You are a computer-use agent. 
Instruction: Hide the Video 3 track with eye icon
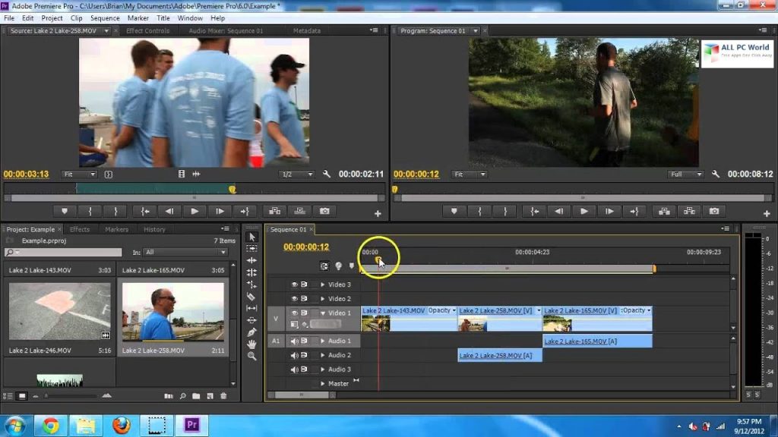coord(295,285)
